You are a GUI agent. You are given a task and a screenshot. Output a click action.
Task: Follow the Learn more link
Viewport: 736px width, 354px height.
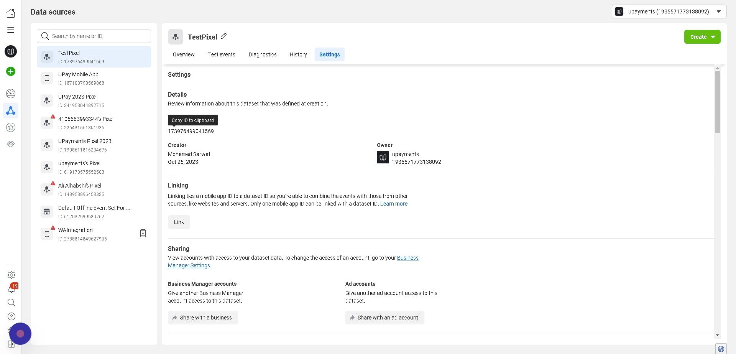click(394, 204)
